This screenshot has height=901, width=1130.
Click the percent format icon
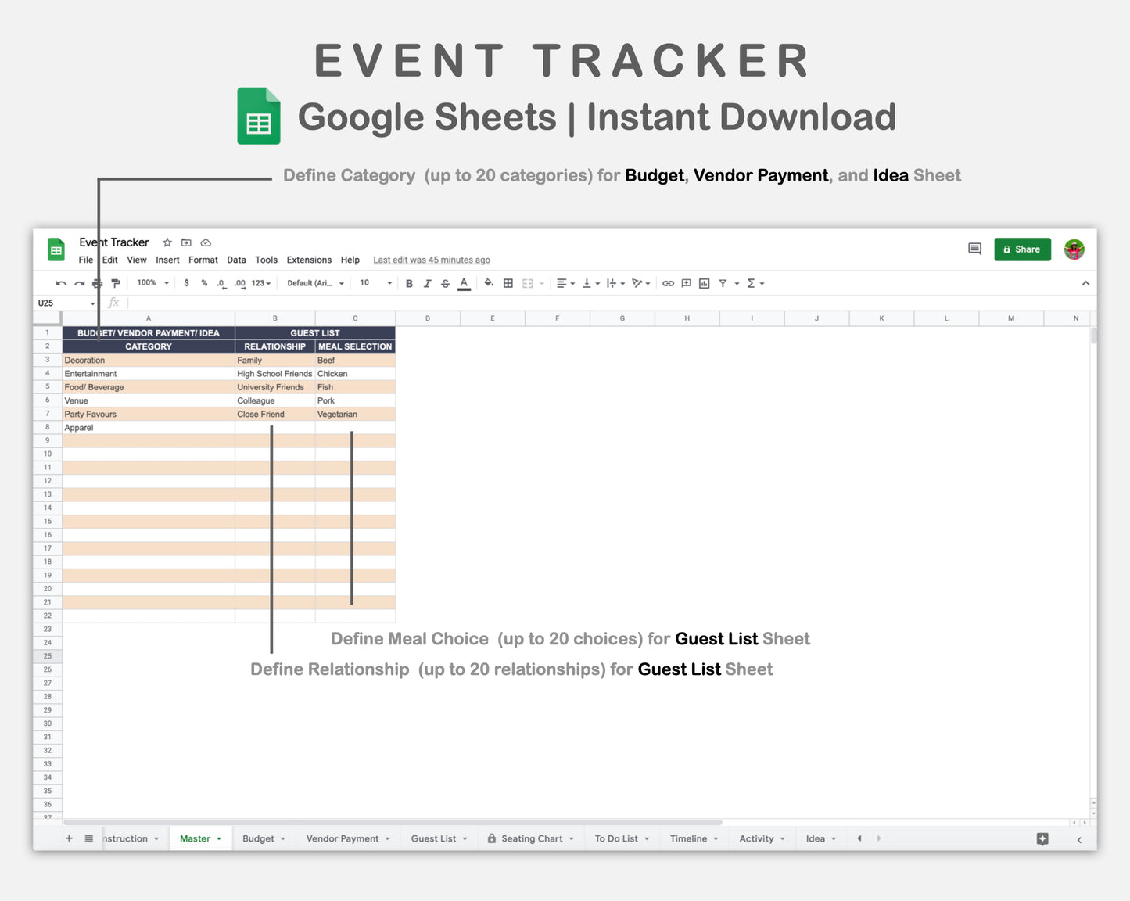(x=204, y=282)
